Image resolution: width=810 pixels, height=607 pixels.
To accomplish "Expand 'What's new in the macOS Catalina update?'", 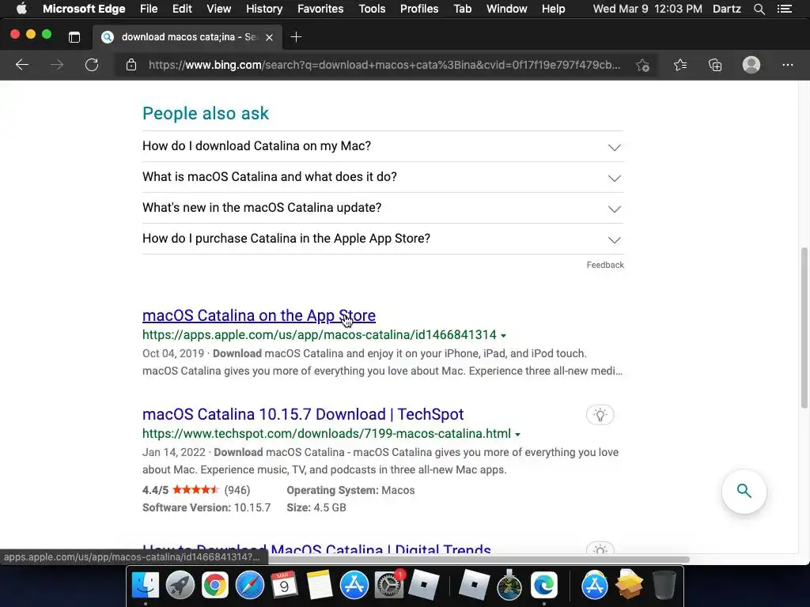I will coord(383,208).
